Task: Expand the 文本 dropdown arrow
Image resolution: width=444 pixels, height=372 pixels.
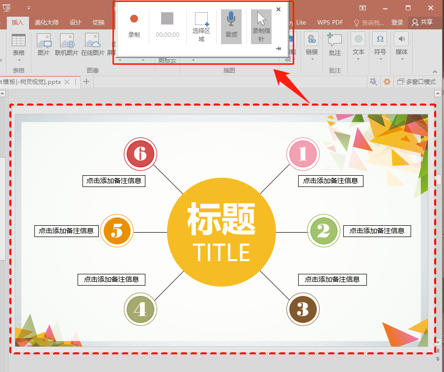Action: (358, 59)
